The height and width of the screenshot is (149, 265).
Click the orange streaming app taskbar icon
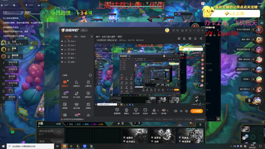[x=64, y=146]
